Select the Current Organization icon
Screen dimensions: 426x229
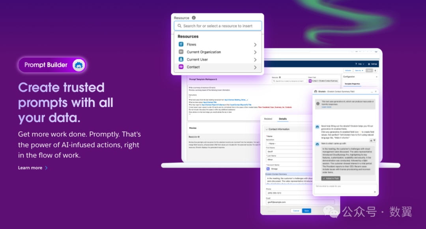(x=181, y=52)
